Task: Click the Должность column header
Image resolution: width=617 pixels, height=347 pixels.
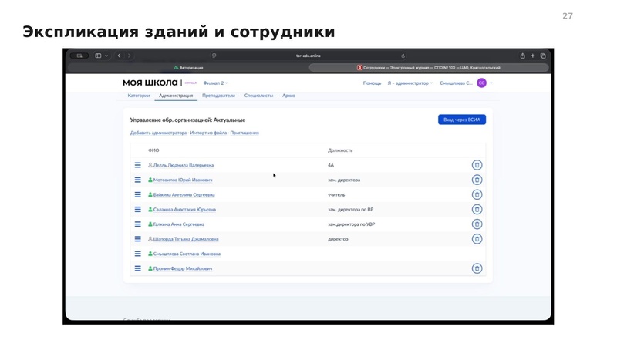Action: pos(340,150)
